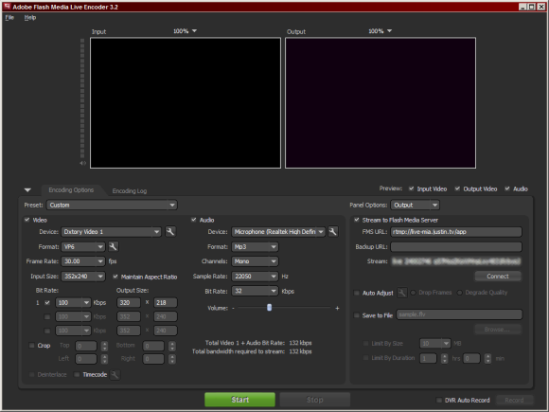Click the Input preview pane
The width and height of the screenshot is (549, 412).
click(186, 103)
